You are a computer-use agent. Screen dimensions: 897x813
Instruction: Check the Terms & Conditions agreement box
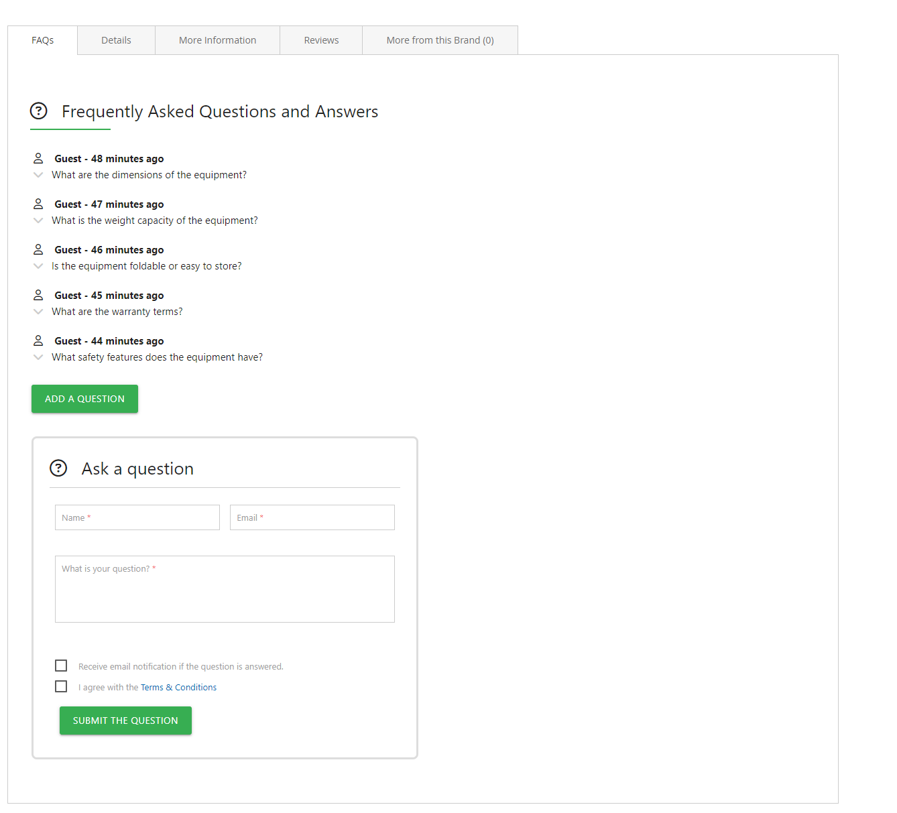click(61, 686)
